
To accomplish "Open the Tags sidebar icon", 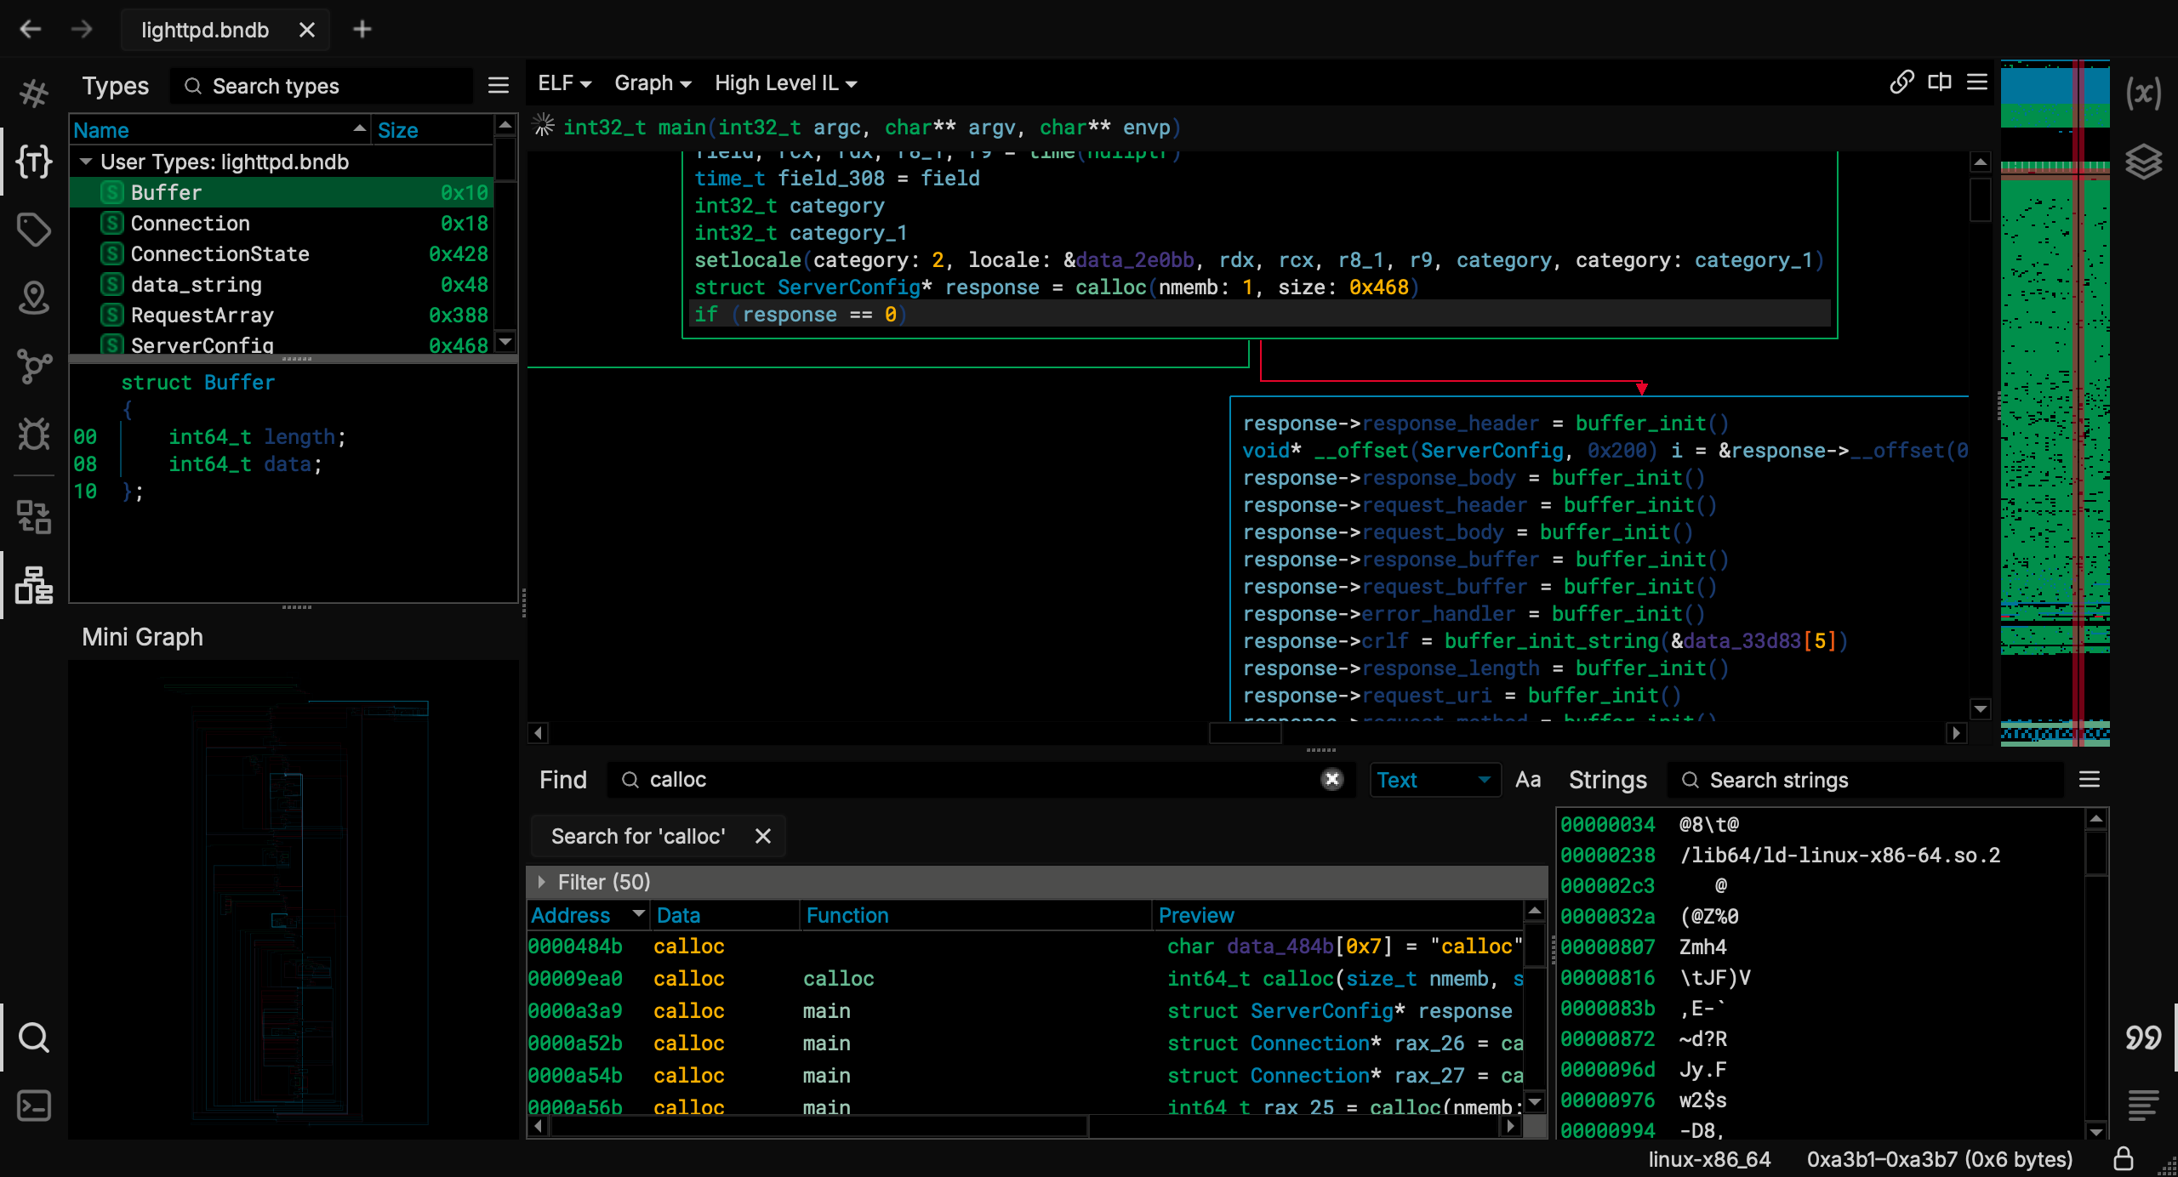I will click(x=34, y=230).
